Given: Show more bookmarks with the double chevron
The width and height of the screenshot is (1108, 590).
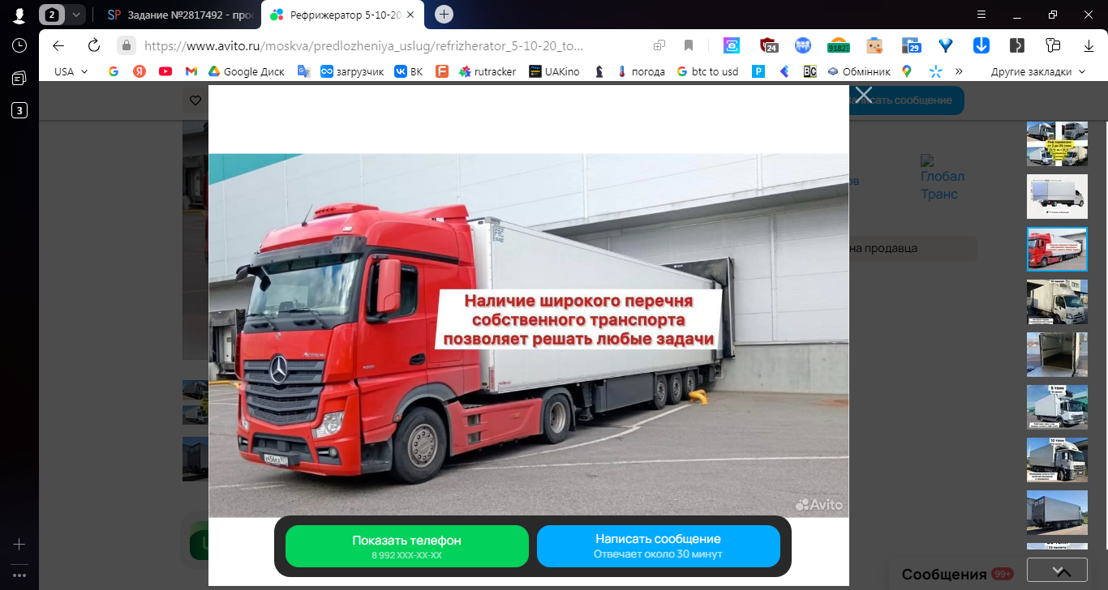Looking at the screenshot, I should [x=959, y=71].
